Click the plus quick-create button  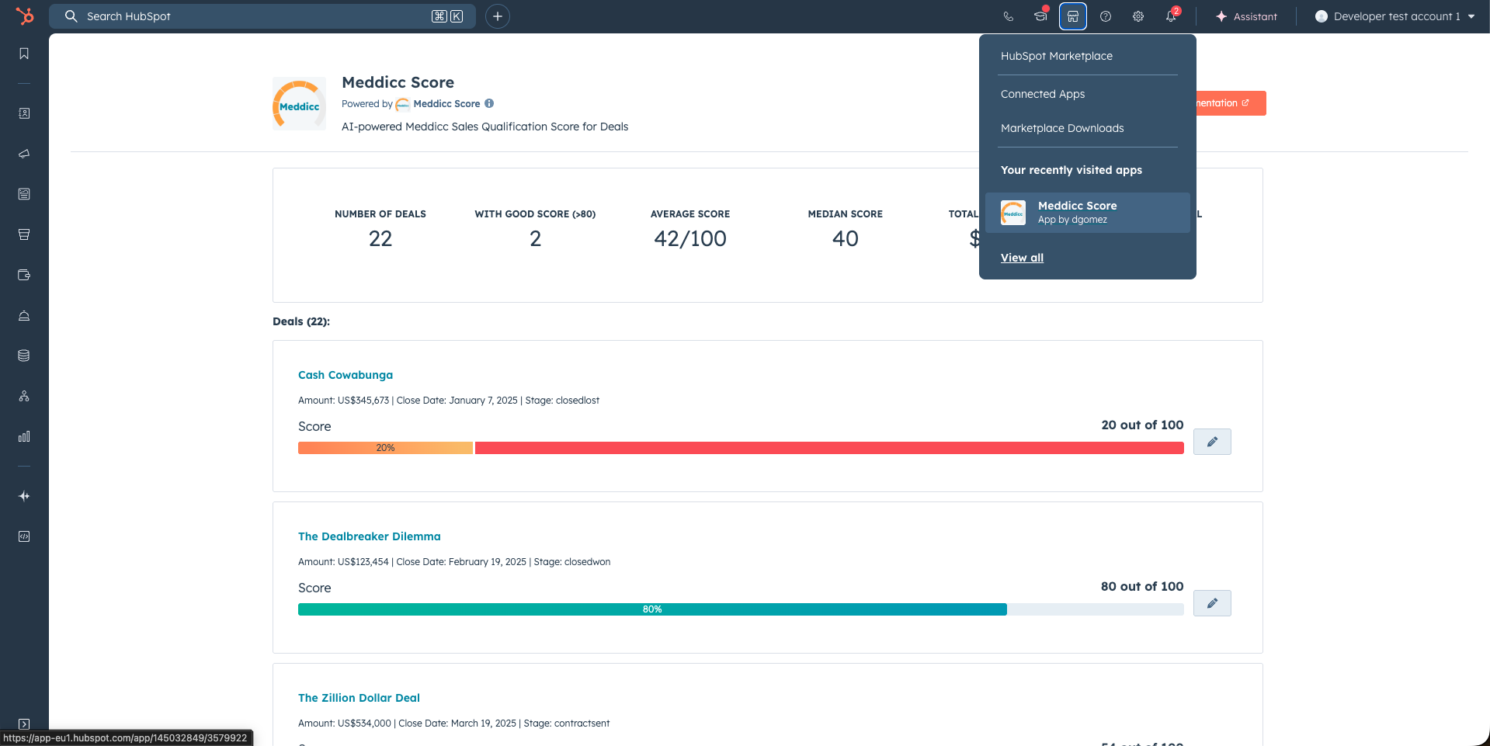(x=497, y=16)
